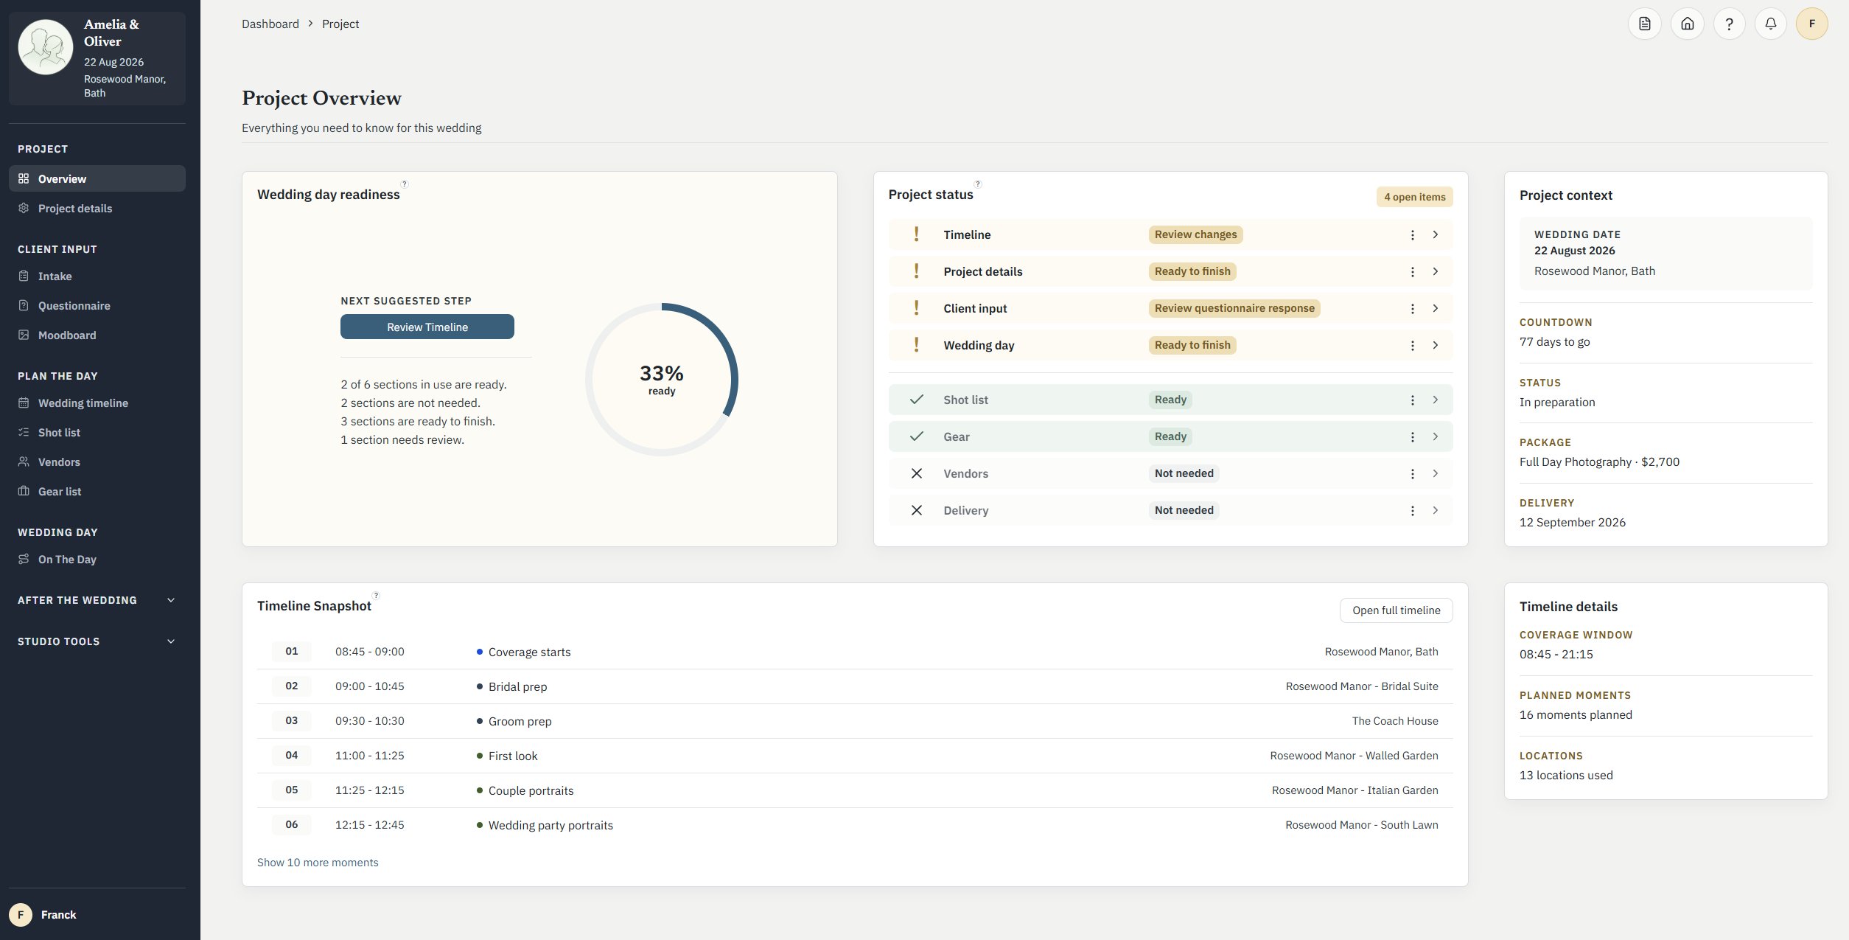Open Wedding day readiness help tooltip icon
Image resolution: width=1849 pixels, height=940 pixels.
click(405, 184)
